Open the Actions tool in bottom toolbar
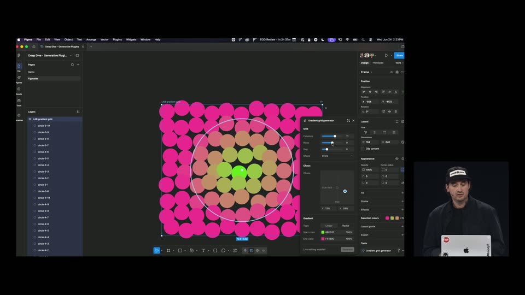Image resolution: width=525 pixels, height=295 pixels. [235, 251]
